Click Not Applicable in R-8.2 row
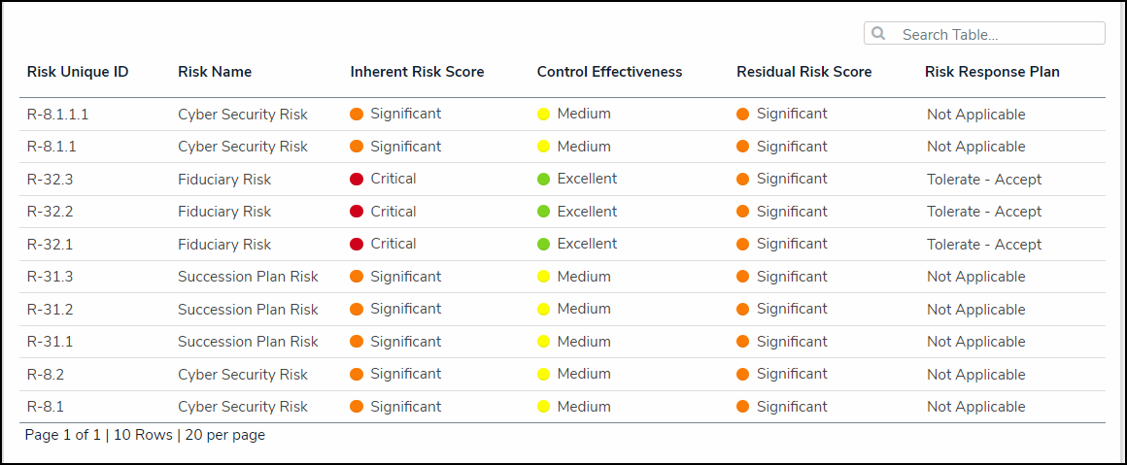Screen dimensions: 1127x465 pyautogui.click(x=975, y=375)
